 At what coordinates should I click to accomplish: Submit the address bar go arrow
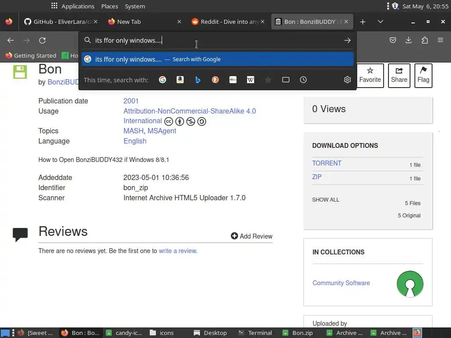pyautogui.click(x=347, y=40)
